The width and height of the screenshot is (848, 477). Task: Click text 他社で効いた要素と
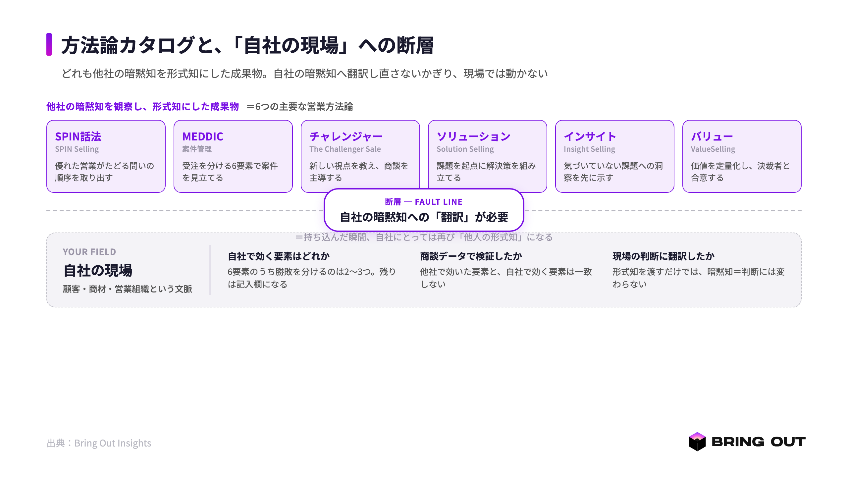coord(506,278)
